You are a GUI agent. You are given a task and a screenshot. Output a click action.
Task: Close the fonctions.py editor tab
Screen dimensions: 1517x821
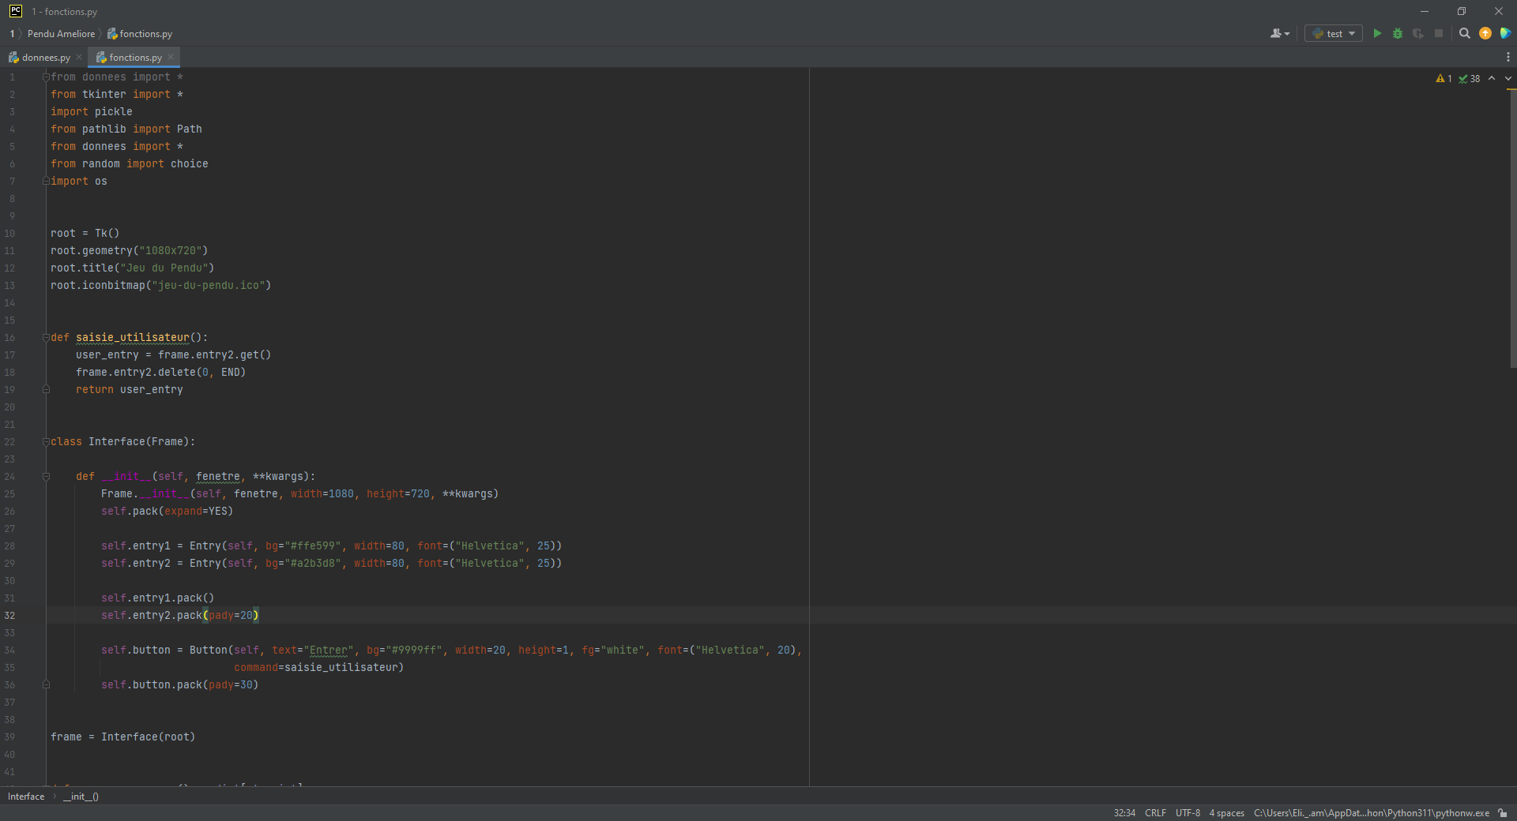[x=171, y=57]
